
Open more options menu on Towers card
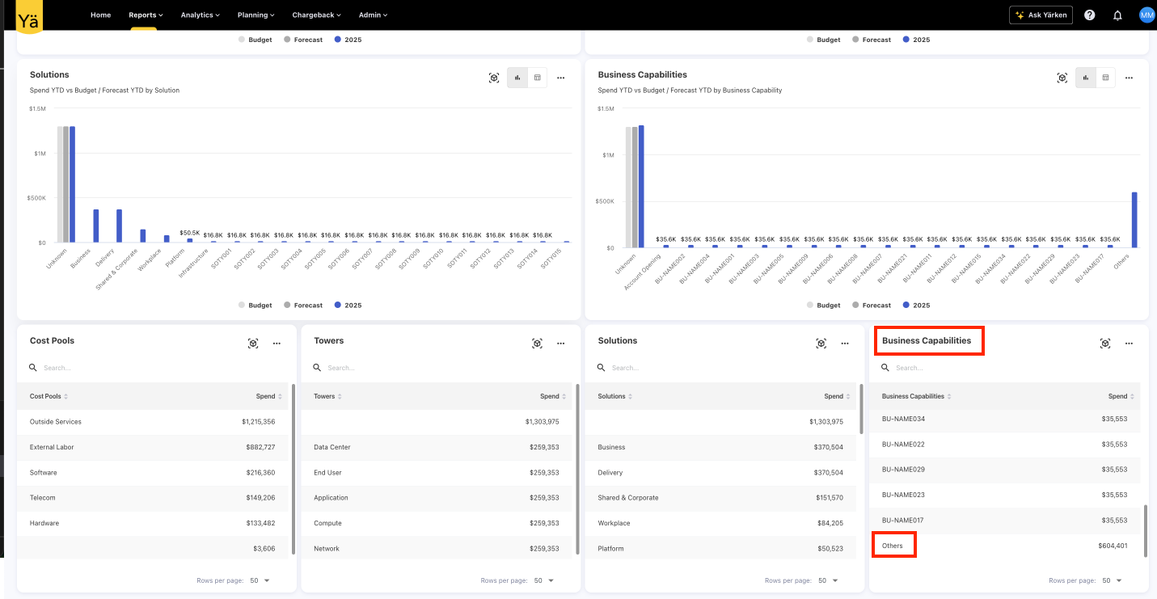560,344
